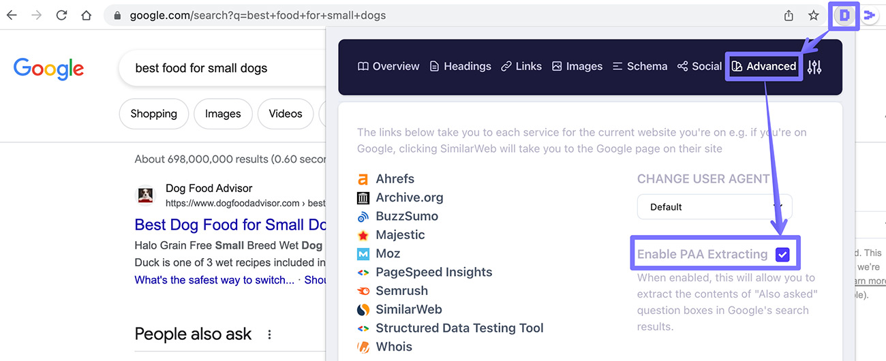Open Moz link

(388, 253)
